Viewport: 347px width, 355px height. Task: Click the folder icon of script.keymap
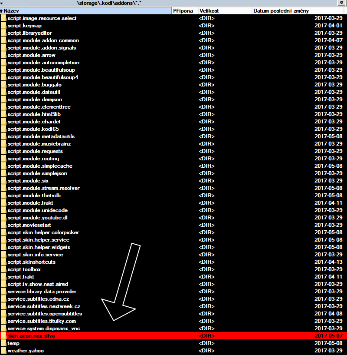(x=3, y=26)
